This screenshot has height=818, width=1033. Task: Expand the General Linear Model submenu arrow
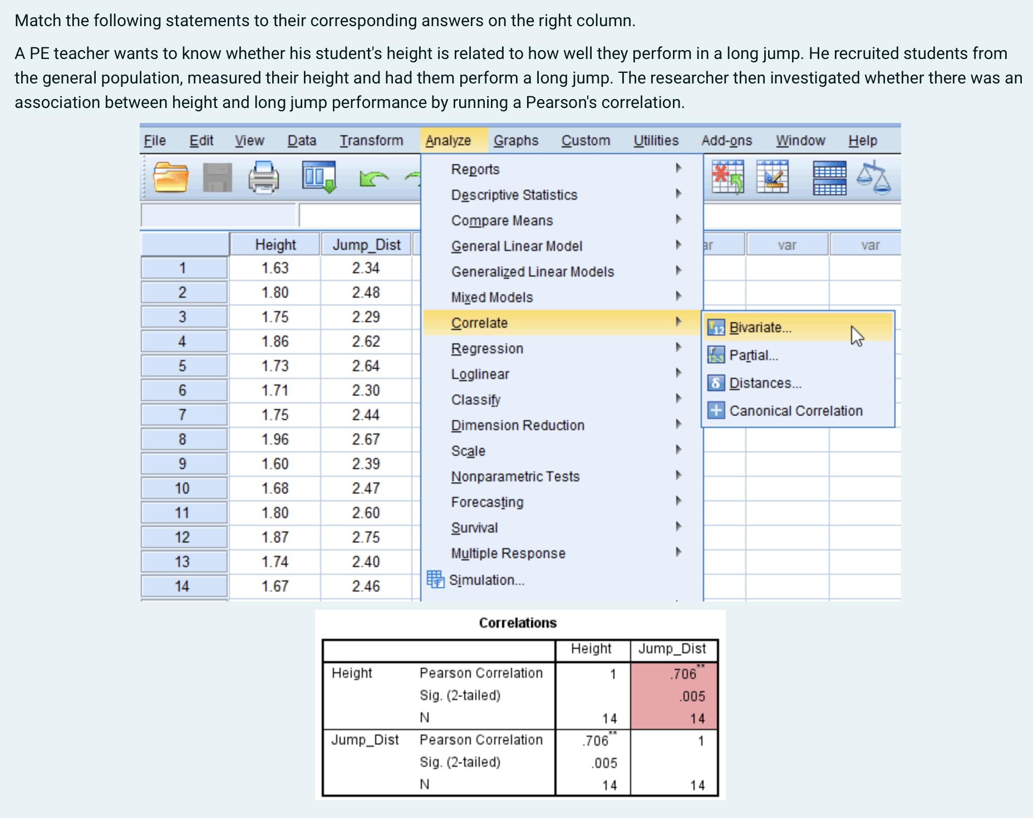(678, 244)
